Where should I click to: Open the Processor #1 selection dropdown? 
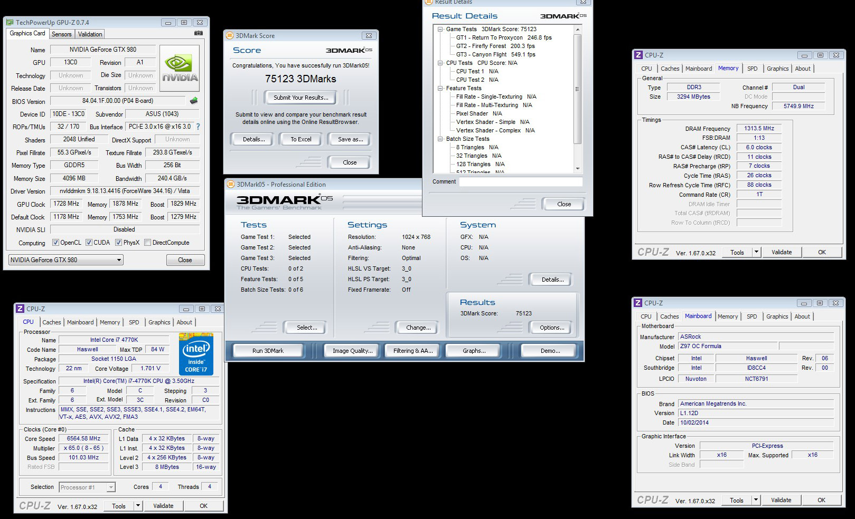(87, 487)
